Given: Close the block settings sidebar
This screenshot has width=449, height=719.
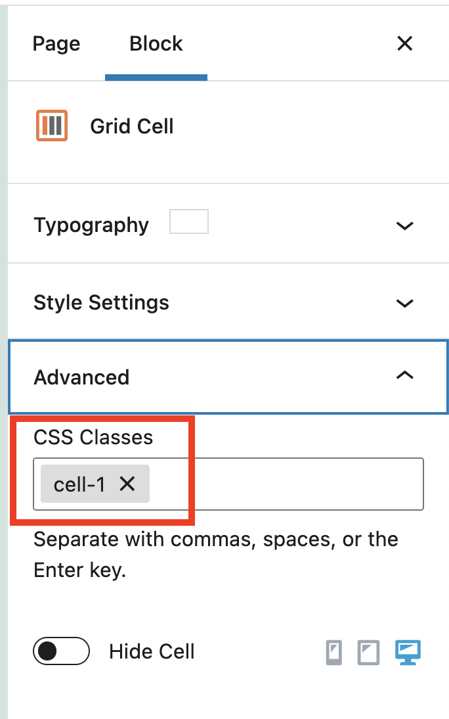Looking at the screenshot, I should coord(405,43).
